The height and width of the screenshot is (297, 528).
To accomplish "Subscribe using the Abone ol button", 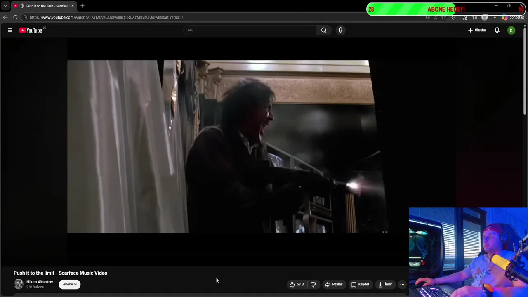I will coord(70,284).
